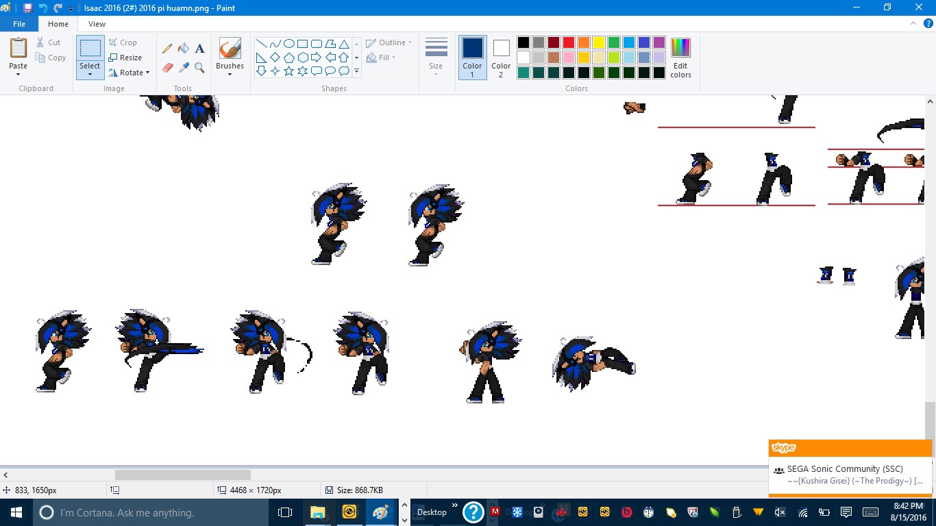
Task: Open the line Size dropdown
Action: pyautogui.click(x=436, y=57)
